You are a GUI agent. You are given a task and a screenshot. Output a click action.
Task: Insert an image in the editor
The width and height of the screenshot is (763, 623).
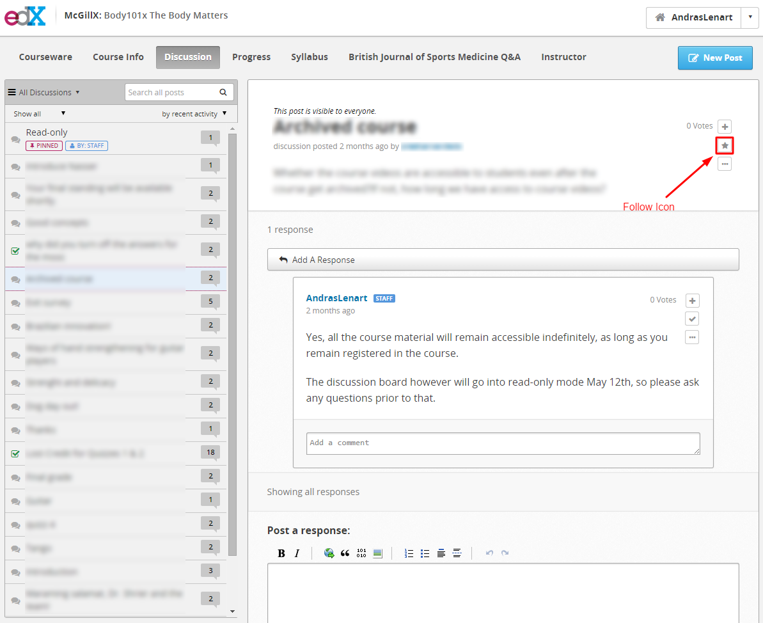pyautogui.click(x=377, y=553)
